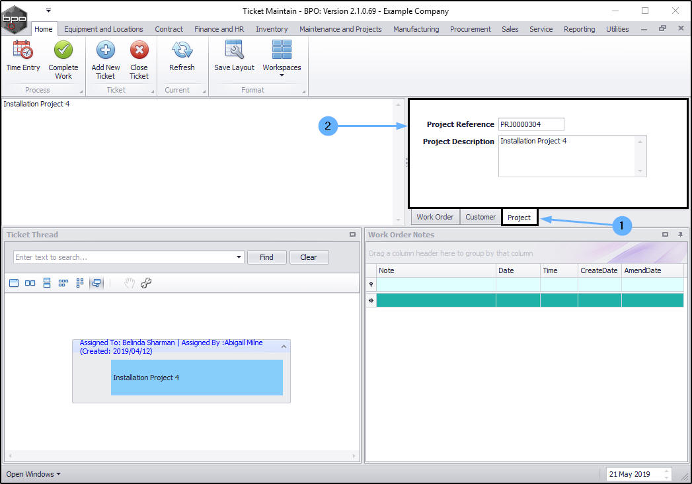
Task: Select single page view in Ticket Thread
Action: pos(14,283)
